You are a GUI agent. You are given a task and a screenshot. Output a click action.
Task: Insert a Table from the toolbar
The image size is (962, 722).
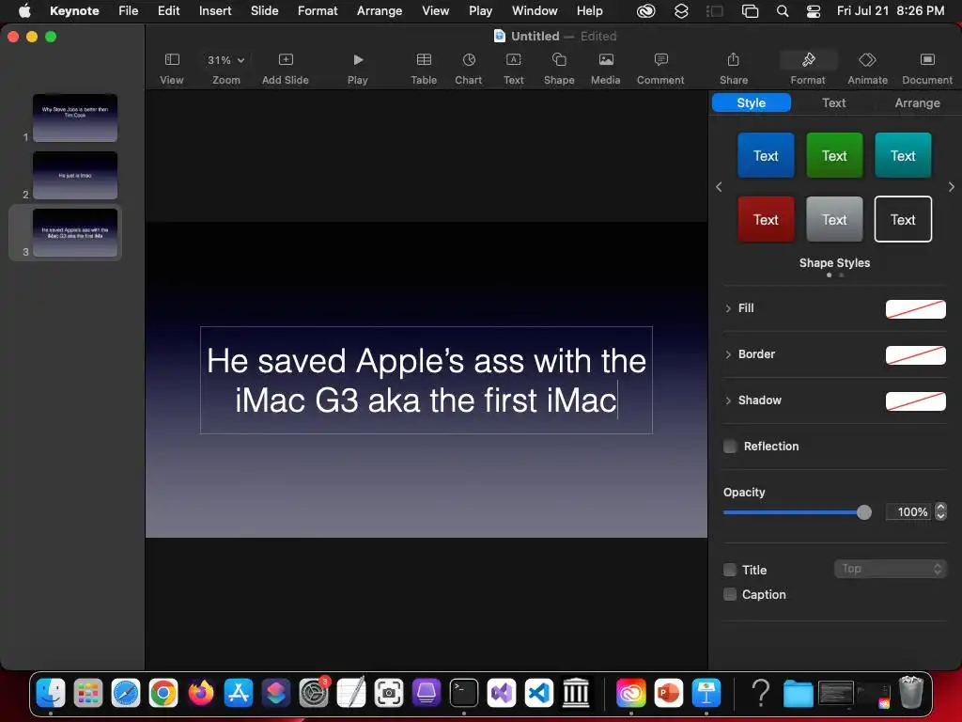424,59
